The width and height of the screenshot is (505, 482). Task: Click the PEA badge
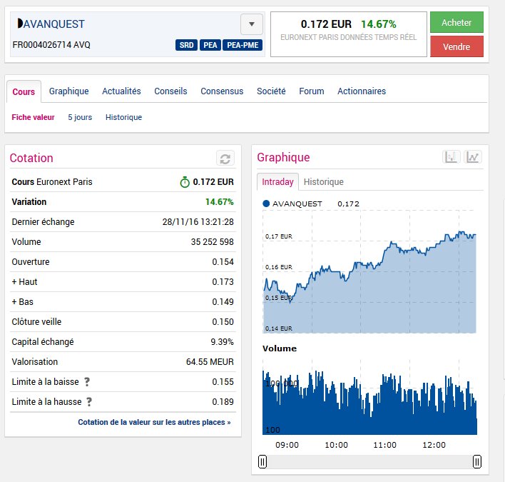210,45
